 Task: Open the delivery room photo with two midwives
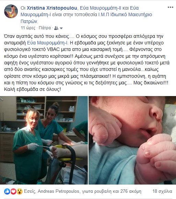pyautogui.click(x=44, y=140)
